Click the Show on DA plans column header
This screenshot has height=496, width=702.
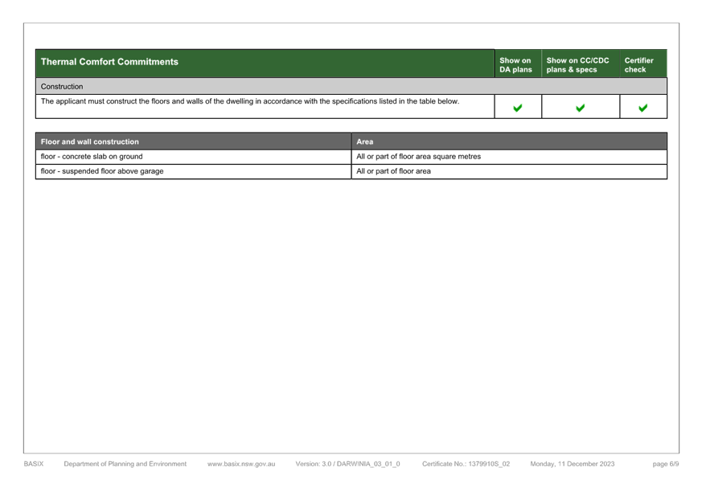point(515,65)
